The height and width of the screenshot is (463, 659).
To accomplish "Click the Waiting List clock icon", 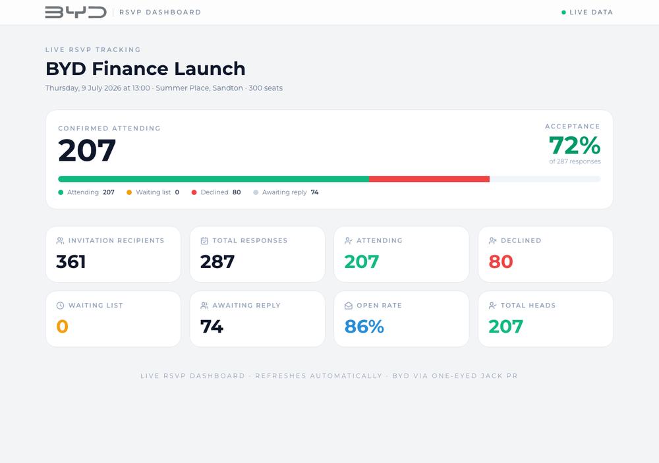I will (60, 306).
